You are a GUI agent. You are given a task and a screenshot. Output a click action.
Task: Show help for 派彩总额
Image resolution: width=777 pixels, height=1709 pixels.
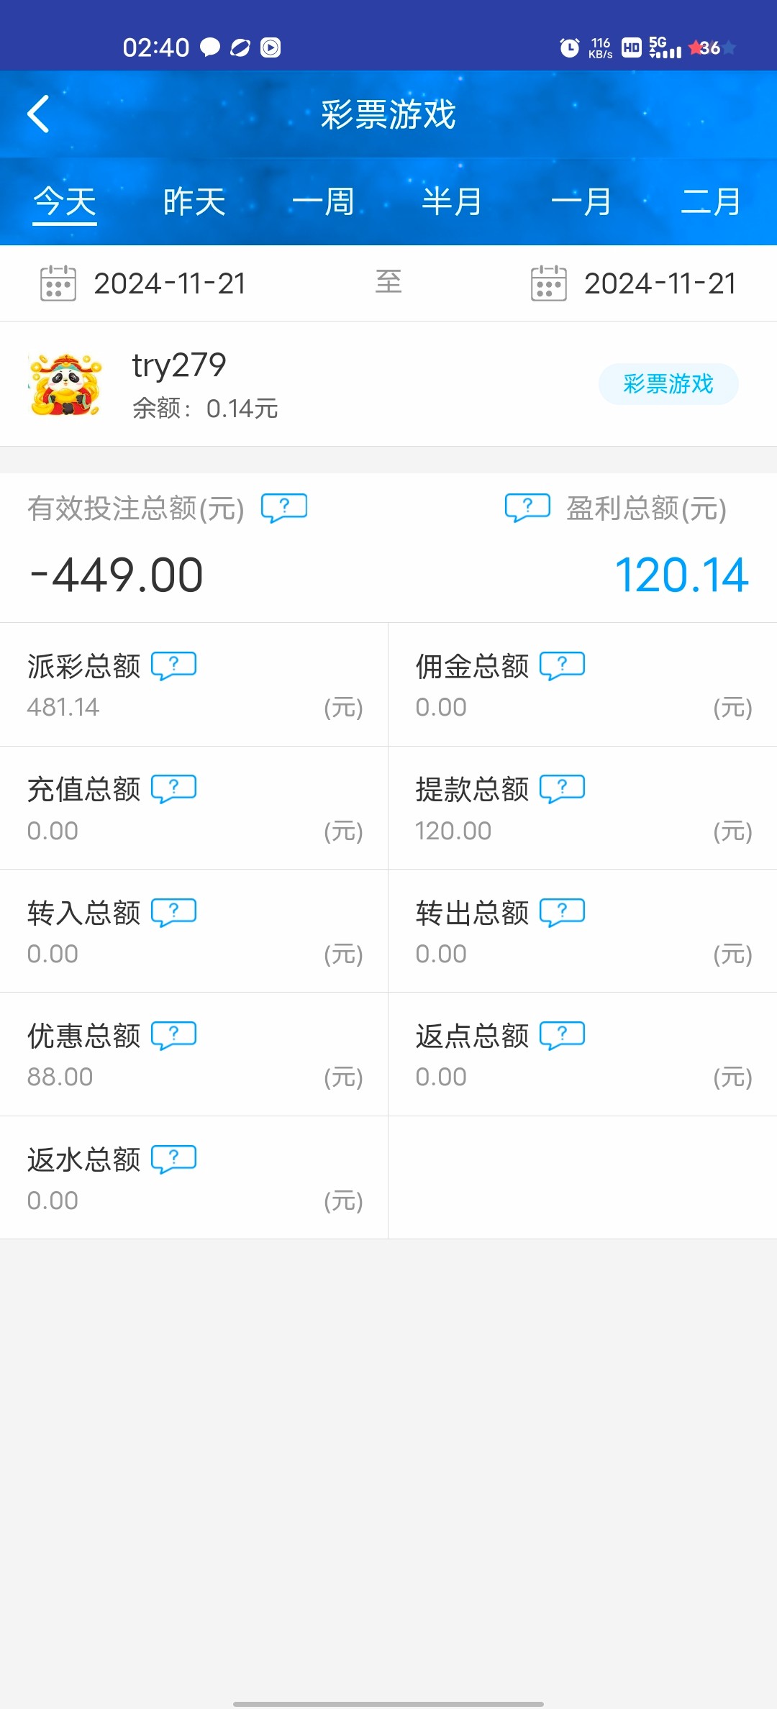click(173, 665)
